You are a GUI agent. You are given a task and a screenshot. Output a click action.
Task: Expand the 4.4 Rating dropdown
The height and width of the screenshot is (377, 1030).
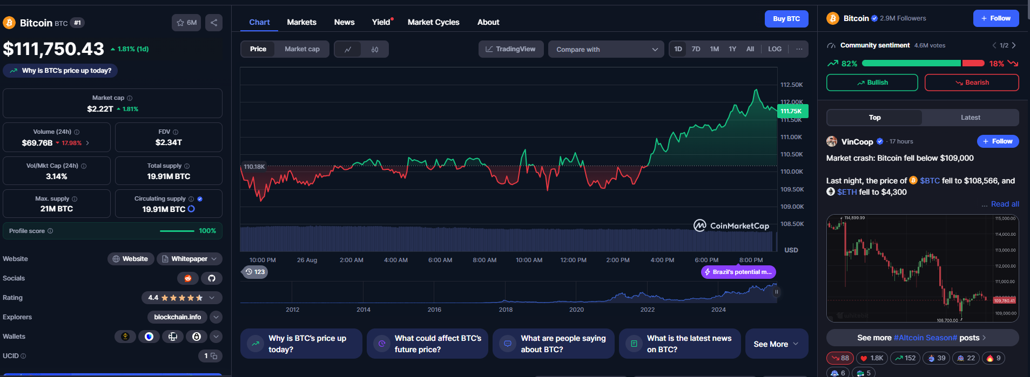[181, 298]
